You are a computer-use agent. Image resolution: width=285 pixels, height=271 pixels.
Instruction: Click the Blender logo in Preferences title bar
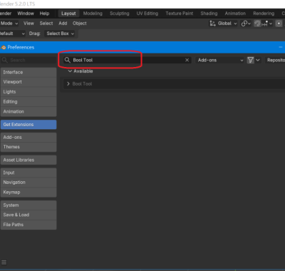pyautogui.click(x=3, y=48)
